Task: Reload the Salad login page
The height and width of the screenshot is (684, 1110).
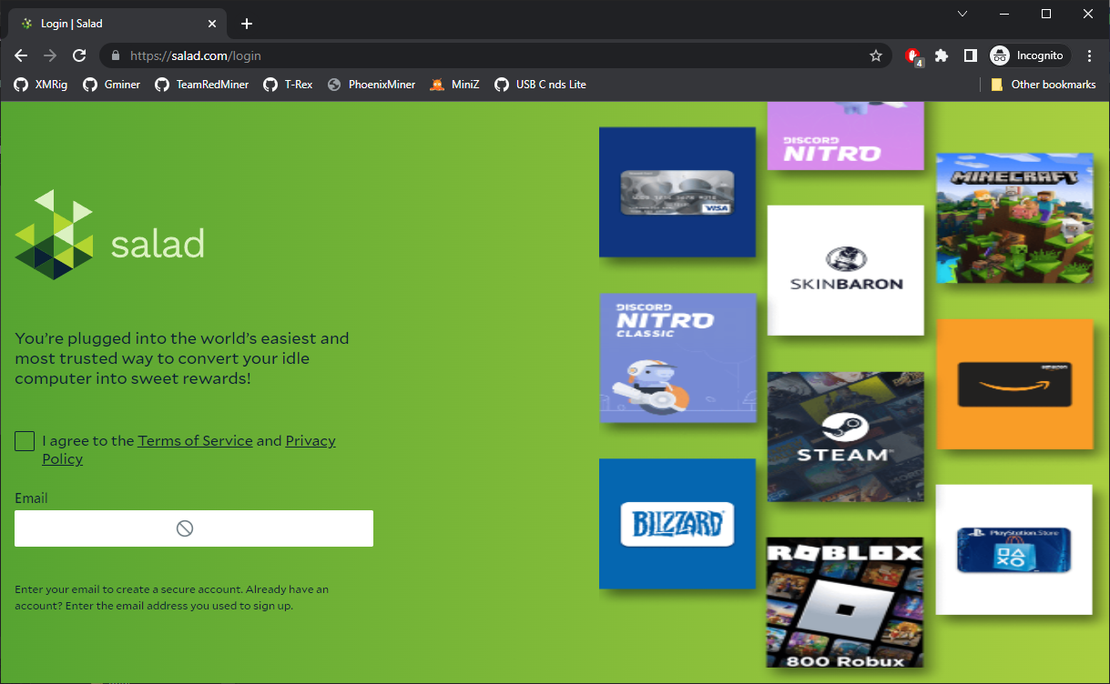Action: click(x=79, y=55)
